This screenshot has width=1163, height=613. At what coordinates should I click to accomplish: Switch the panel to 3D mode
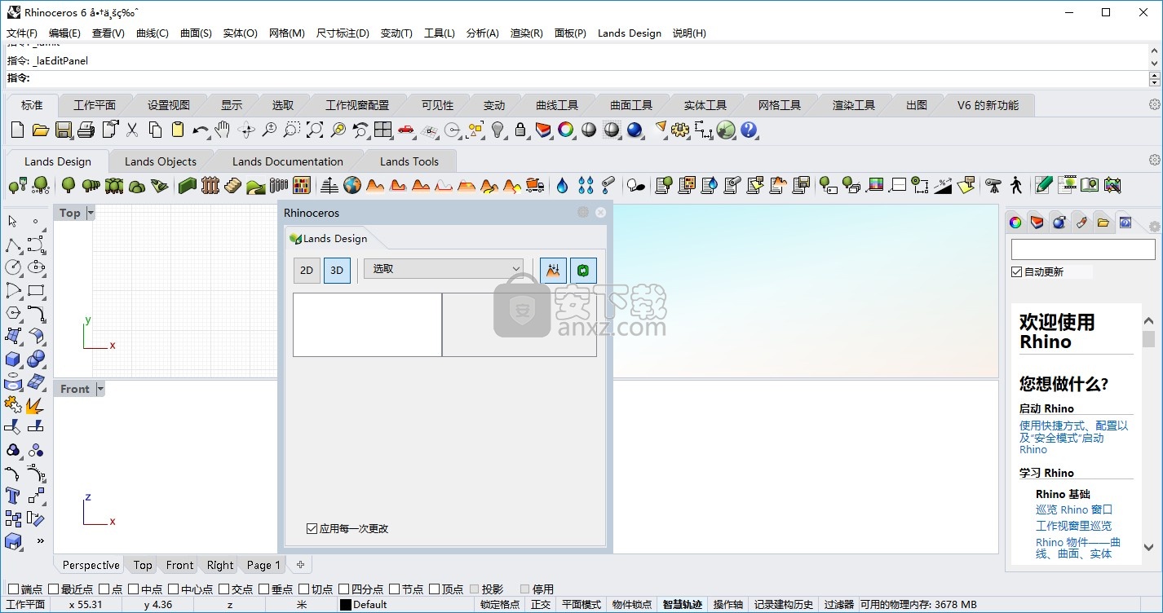tap(337, 271)
